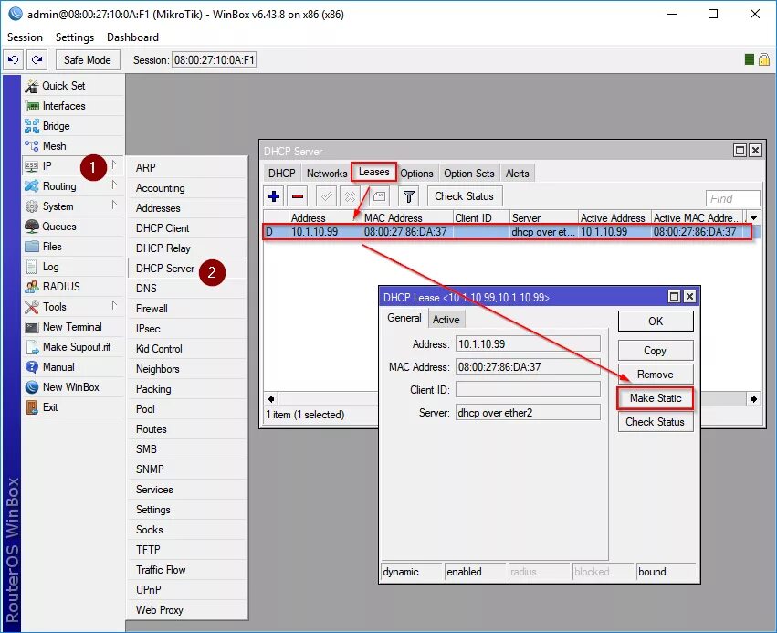
Task: Click the undo arrow icon in toolbar
Action: coord(14,60)
